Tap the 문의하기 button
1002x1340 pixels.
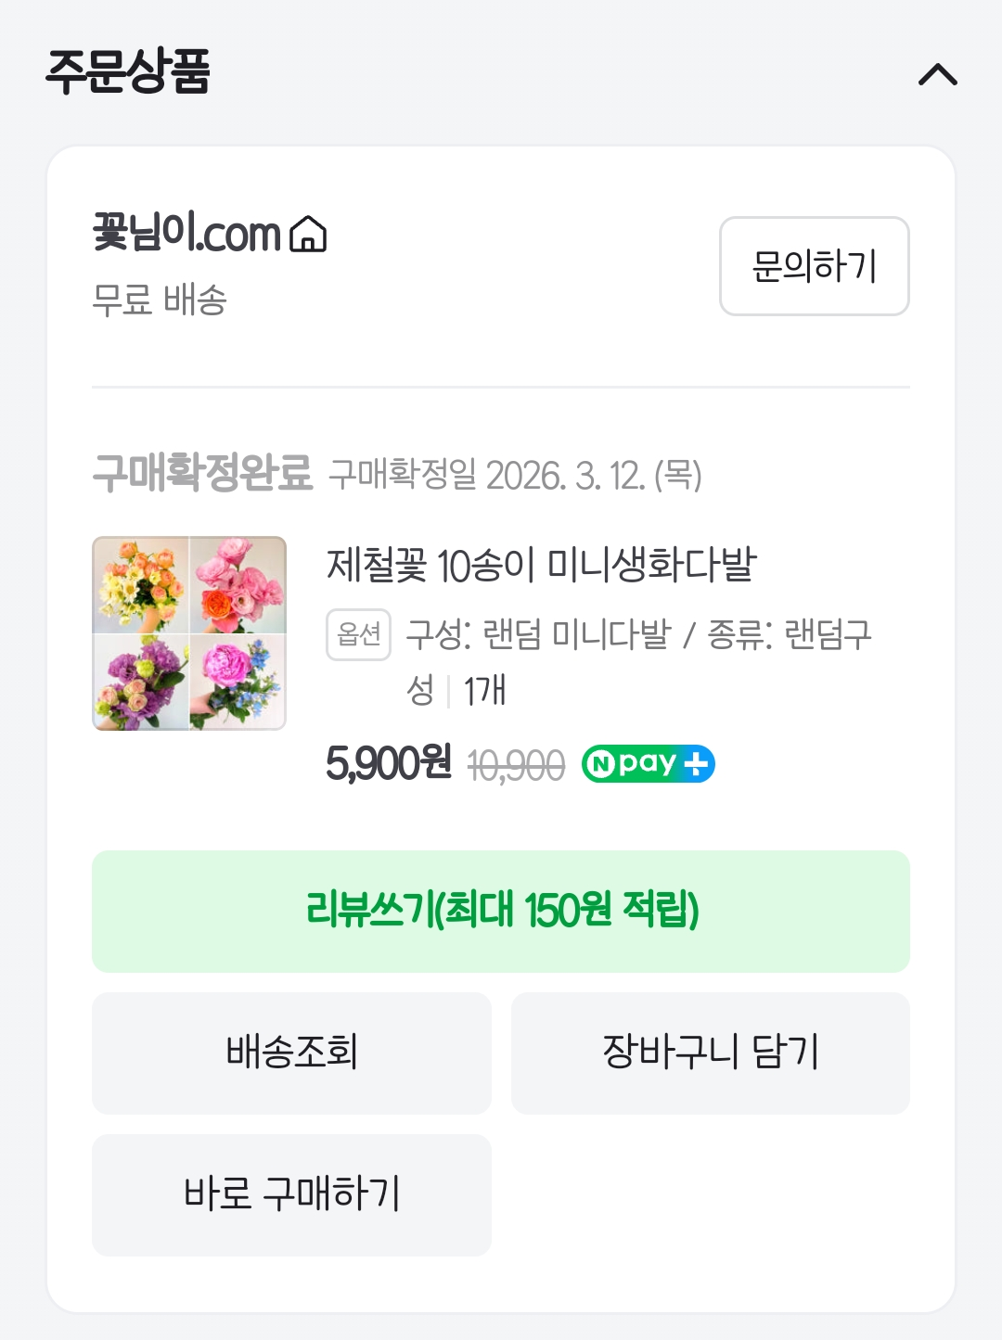coord(814,266)
